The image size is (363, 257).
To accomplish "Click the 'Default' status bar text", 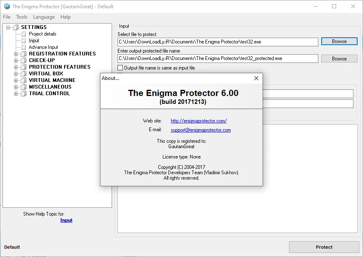I will [x=12, y=247].
